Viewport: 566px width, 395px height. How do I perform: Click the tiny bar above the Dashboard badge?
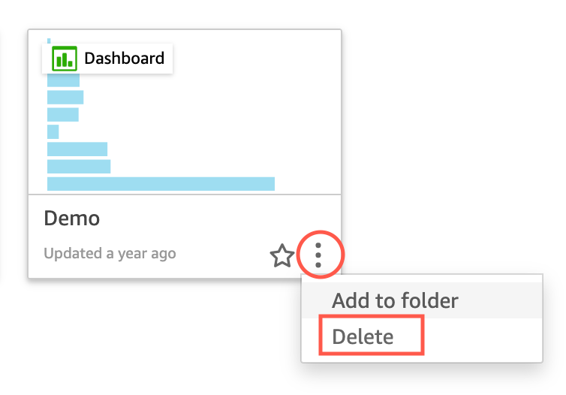pos(49,41)
